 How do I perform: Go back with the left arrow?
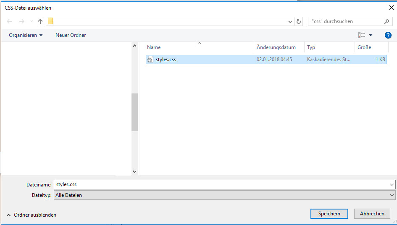[9, 21]
